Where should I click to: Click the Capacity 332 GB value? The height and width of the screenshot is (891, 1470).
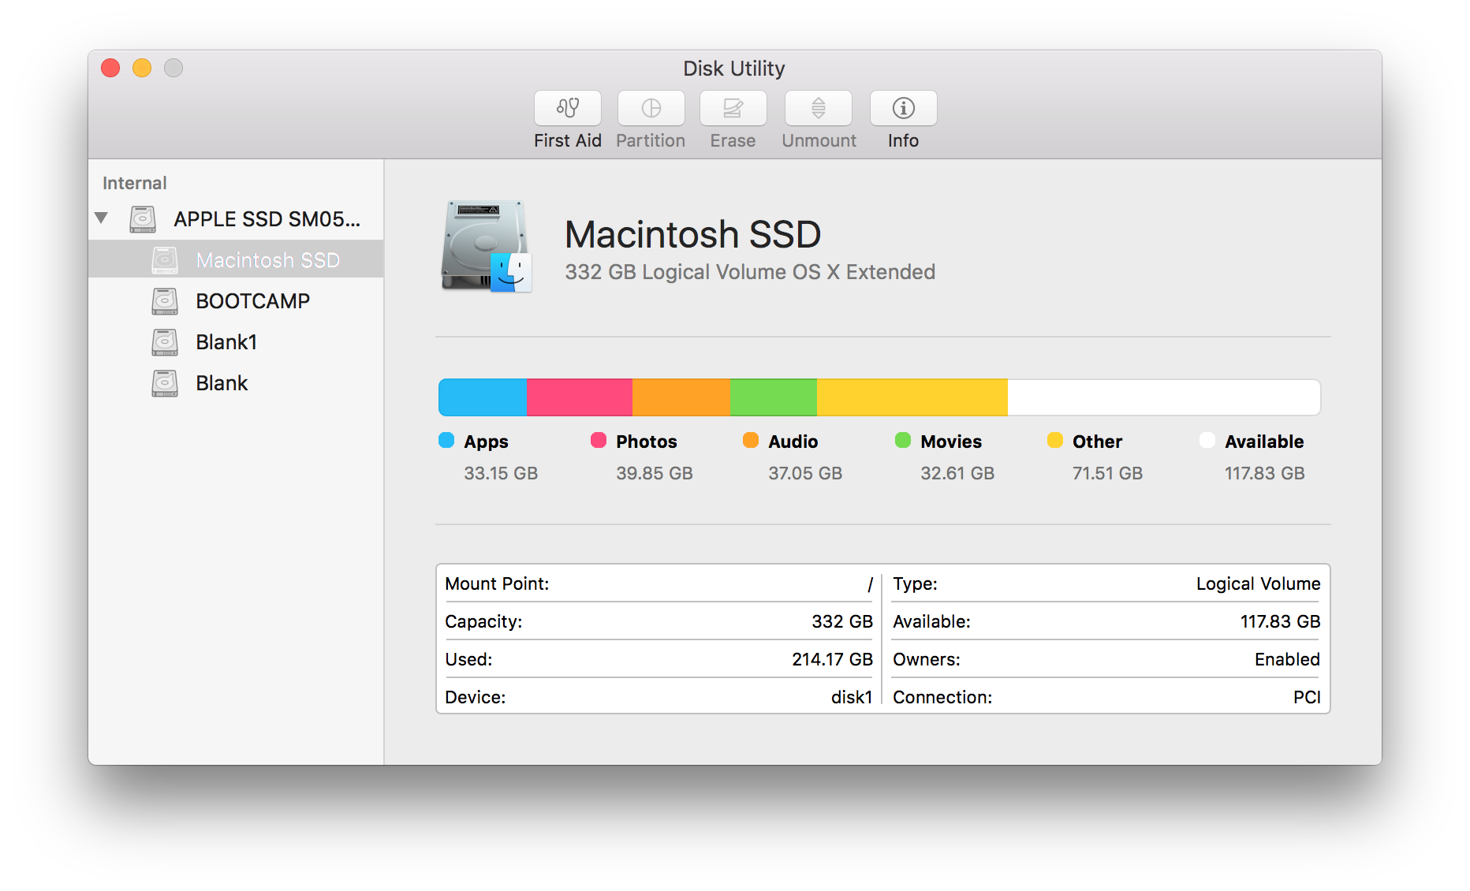coord(842,621)
